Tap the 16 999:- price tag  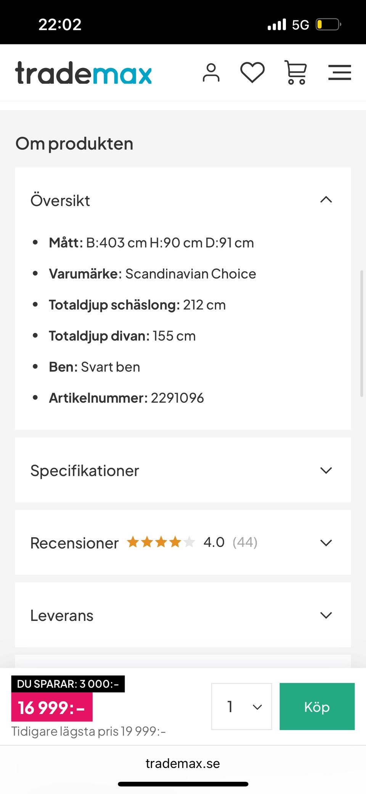tap(52, 707)
